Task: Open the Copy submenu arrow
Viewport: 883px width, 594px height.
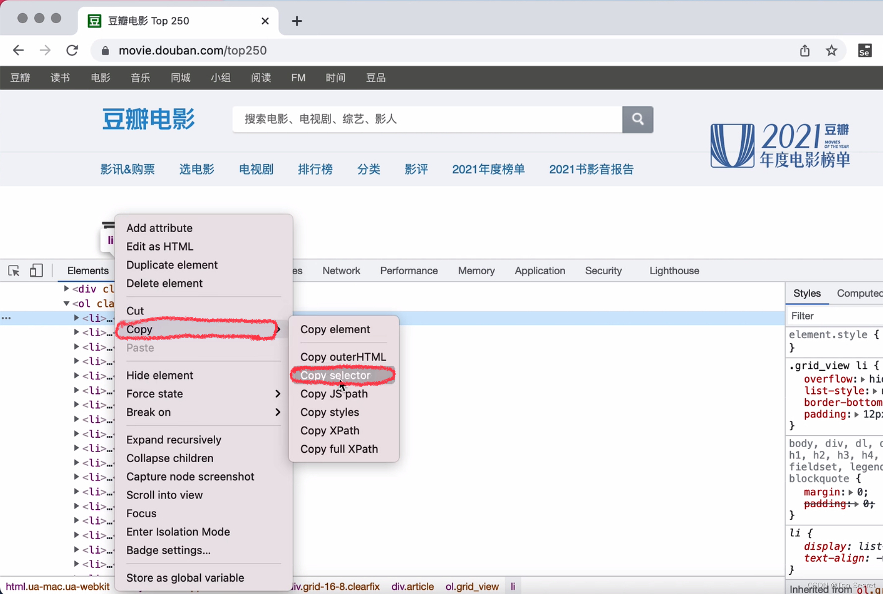Action: 278,329
